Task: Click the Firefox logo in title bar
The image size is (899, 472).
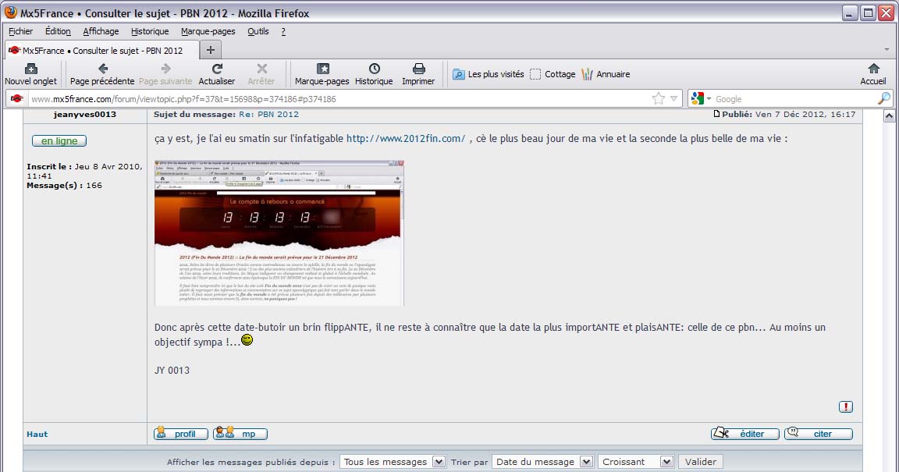Action: pos(10,12)
